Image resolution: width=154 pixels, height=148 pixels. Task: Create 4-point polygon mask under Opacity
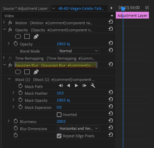27,36
